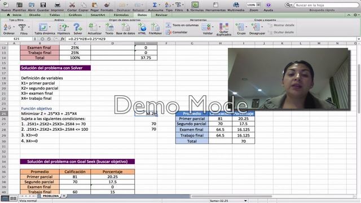
Task: Open the Herramientas toolbox icon
Action: coord(215,5)
